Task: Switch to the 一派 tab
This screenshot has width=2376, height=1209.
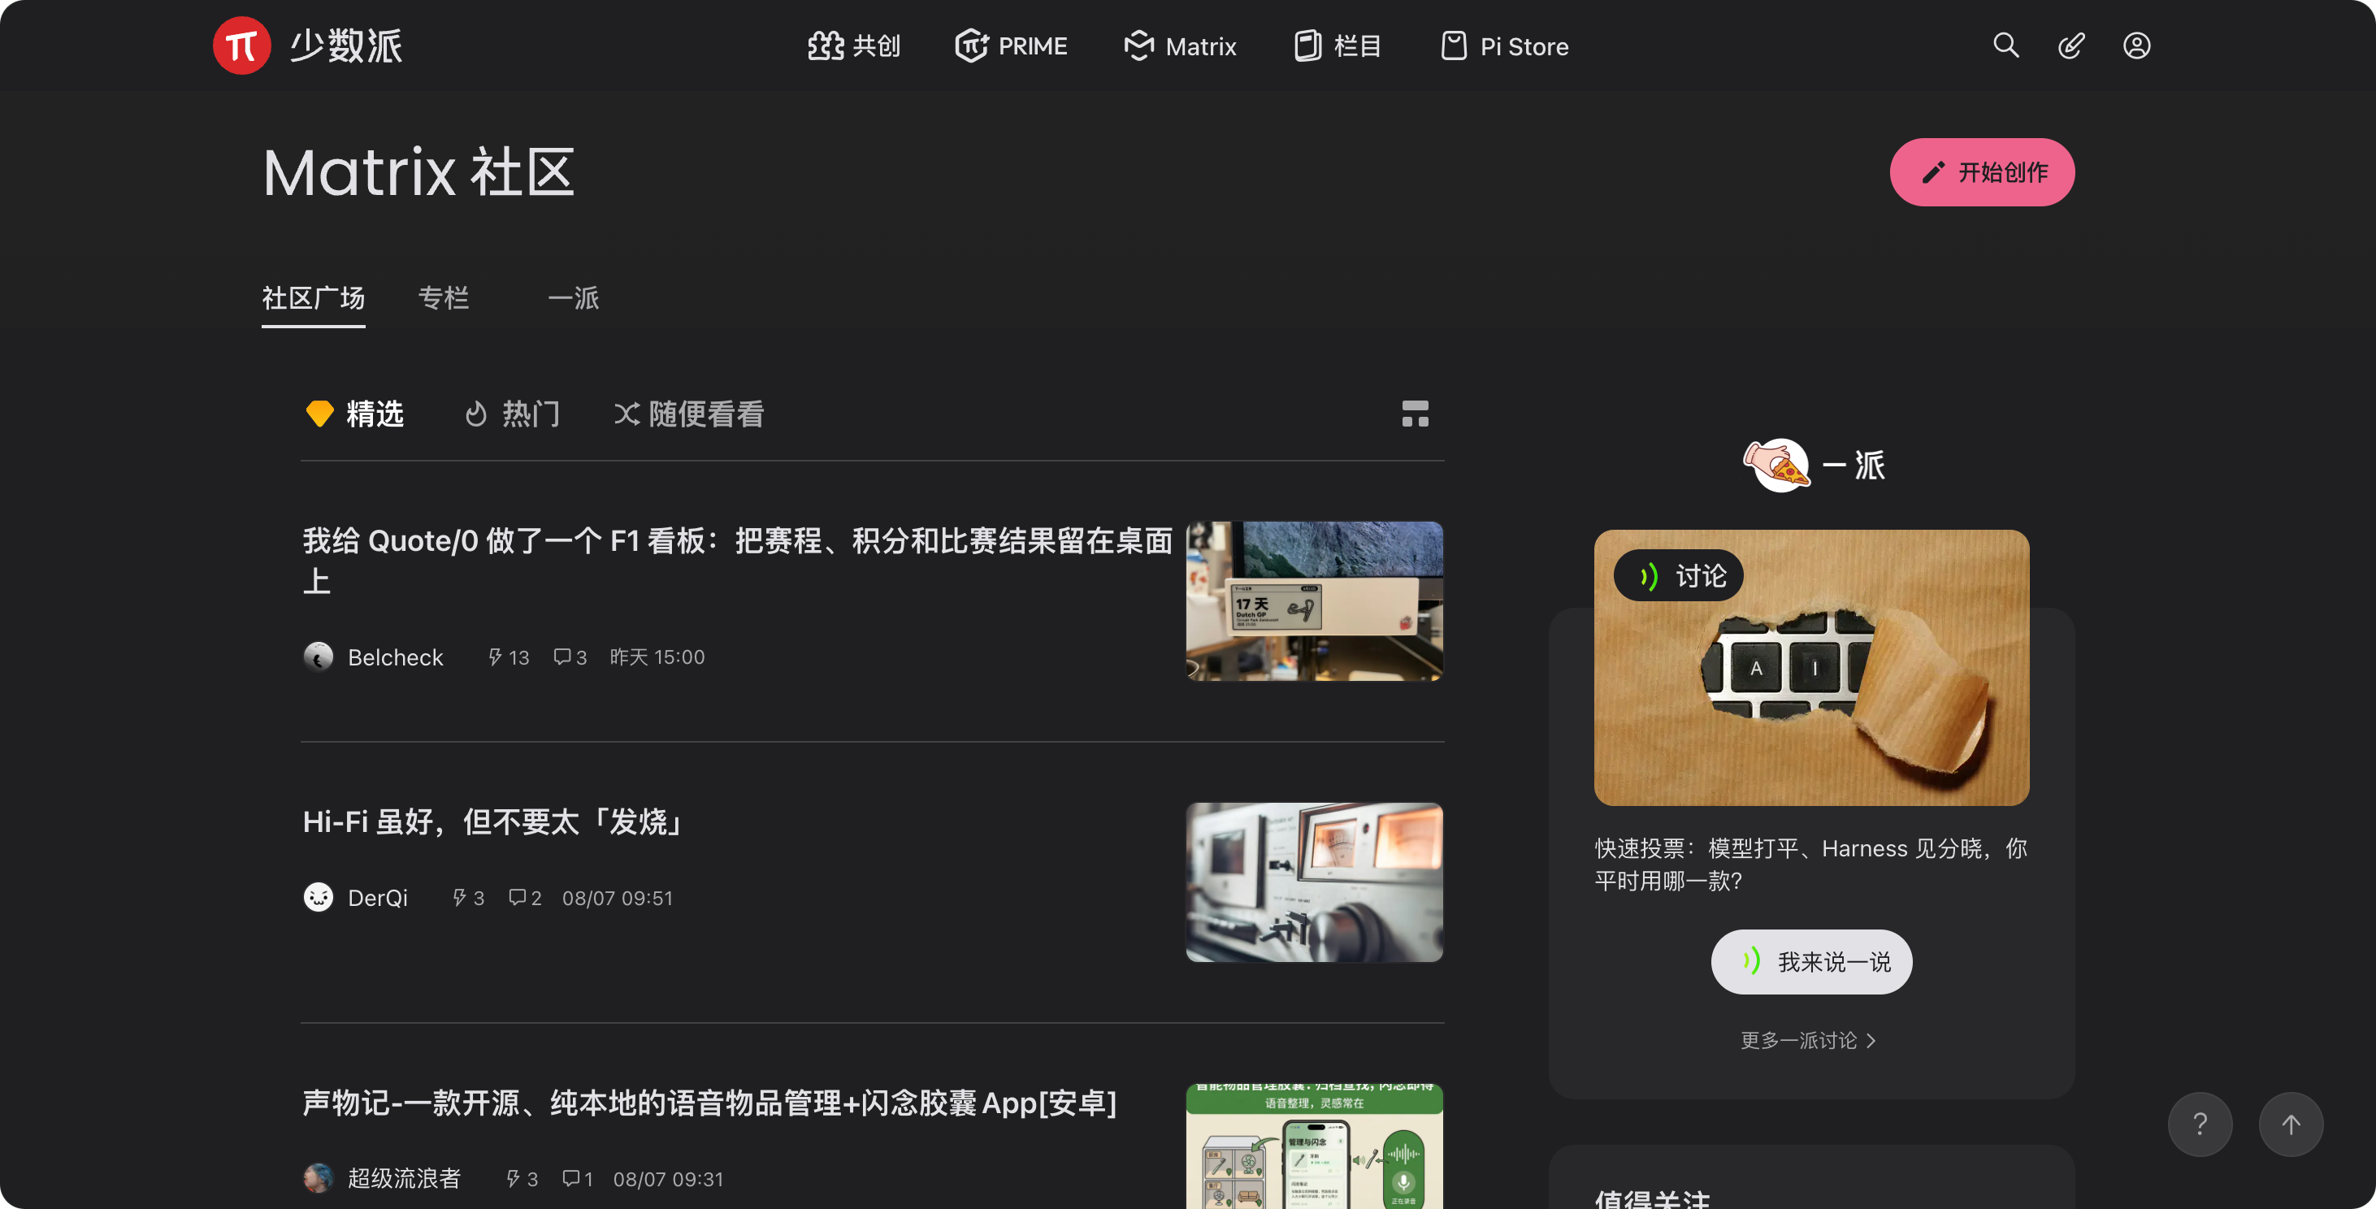Action: pos(573,298)
